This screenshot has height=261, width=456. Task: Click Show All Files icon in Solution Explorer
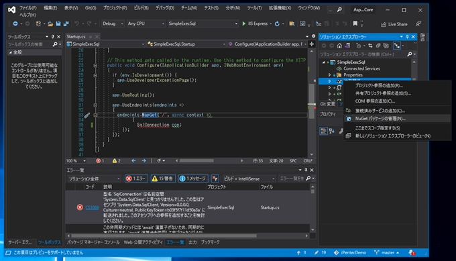tap(386, 46)
